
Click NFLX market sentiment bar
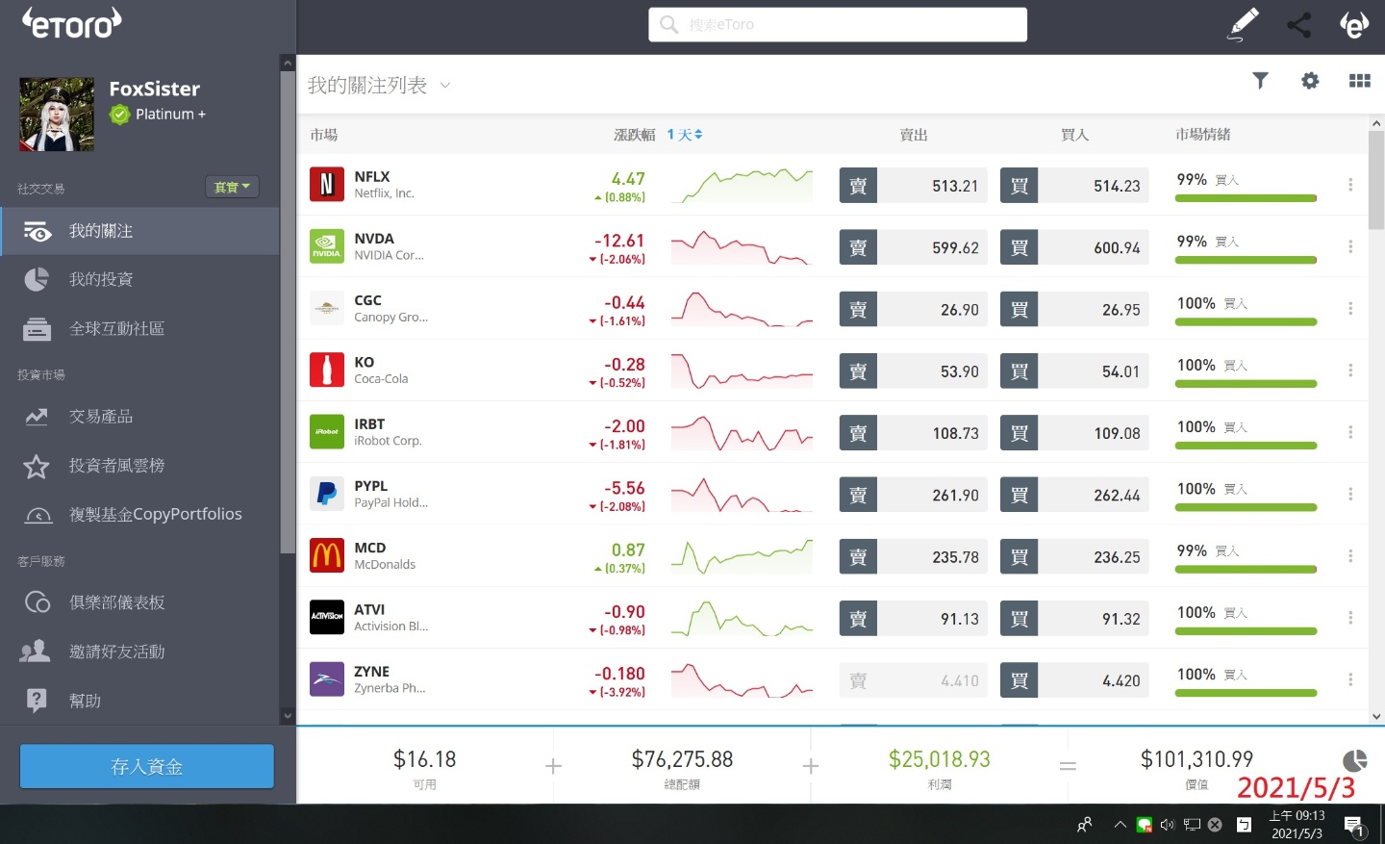tap(1246, 198)
